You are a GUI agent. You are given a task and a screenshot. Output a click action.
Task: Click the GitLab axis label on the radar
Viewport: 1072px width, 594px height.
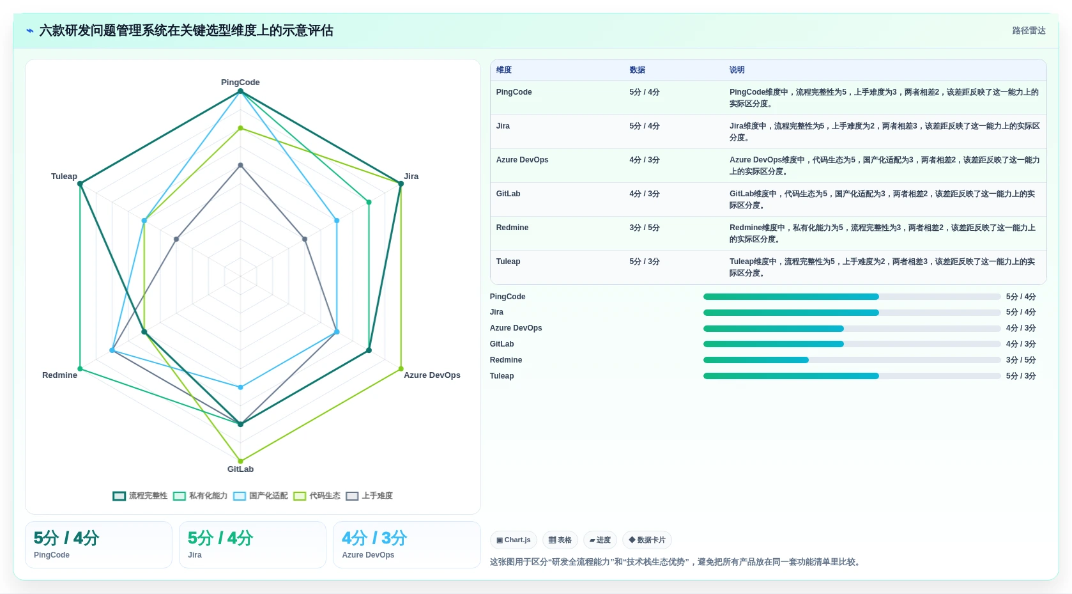pyautogui.click(x=240, y=469)
